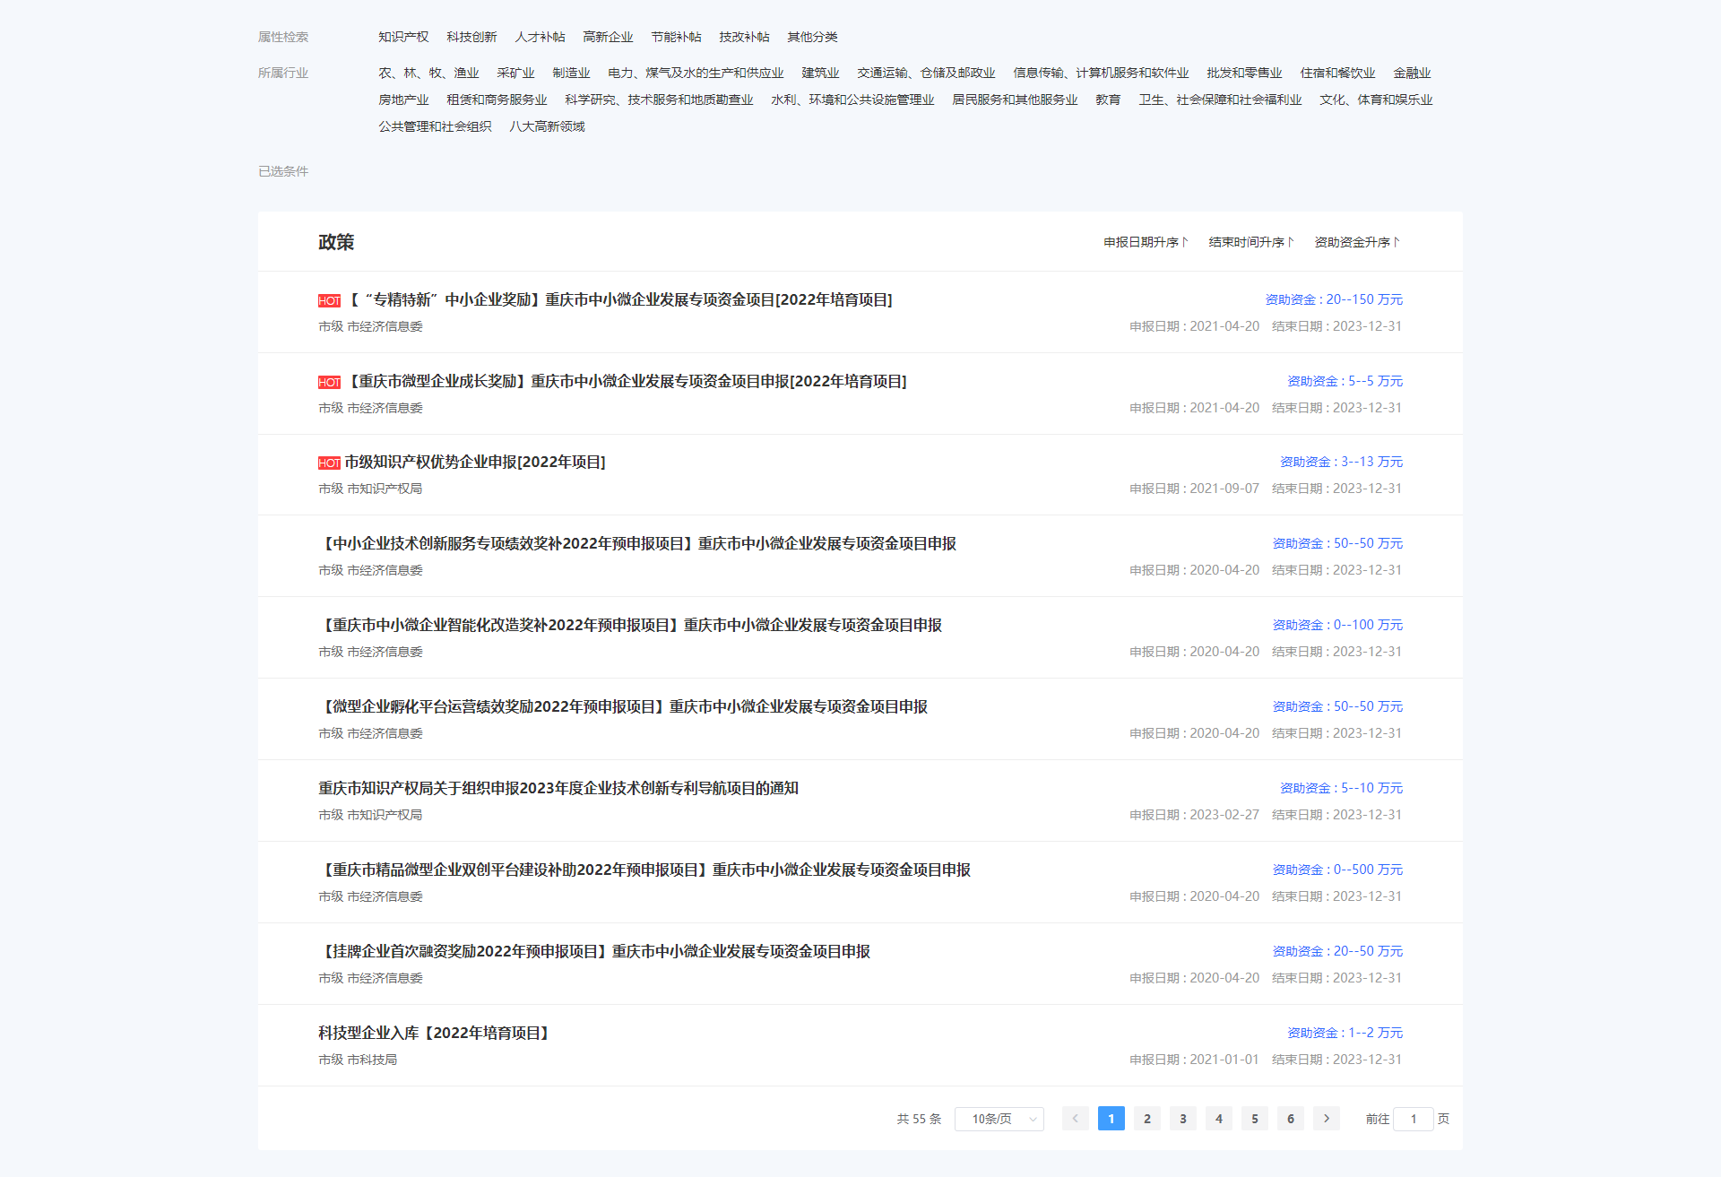Click the HOT badge beside 市级知识产权优势企业申报
The width and height of the screenshot is (1721, 1177).
(329, 463)
